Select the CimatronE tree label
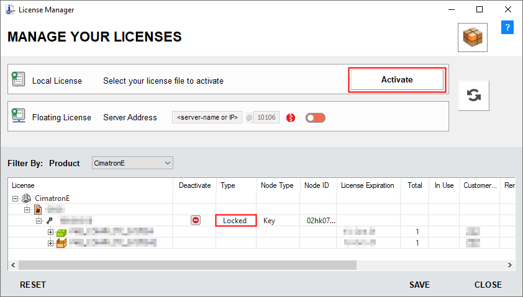Screen dimensions: 523x297 [x=52, y=198]
